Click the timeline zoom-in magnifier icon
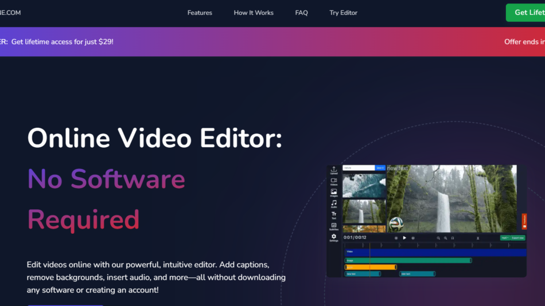Screen dimensions: 545x306 click(x=445, y=238)
